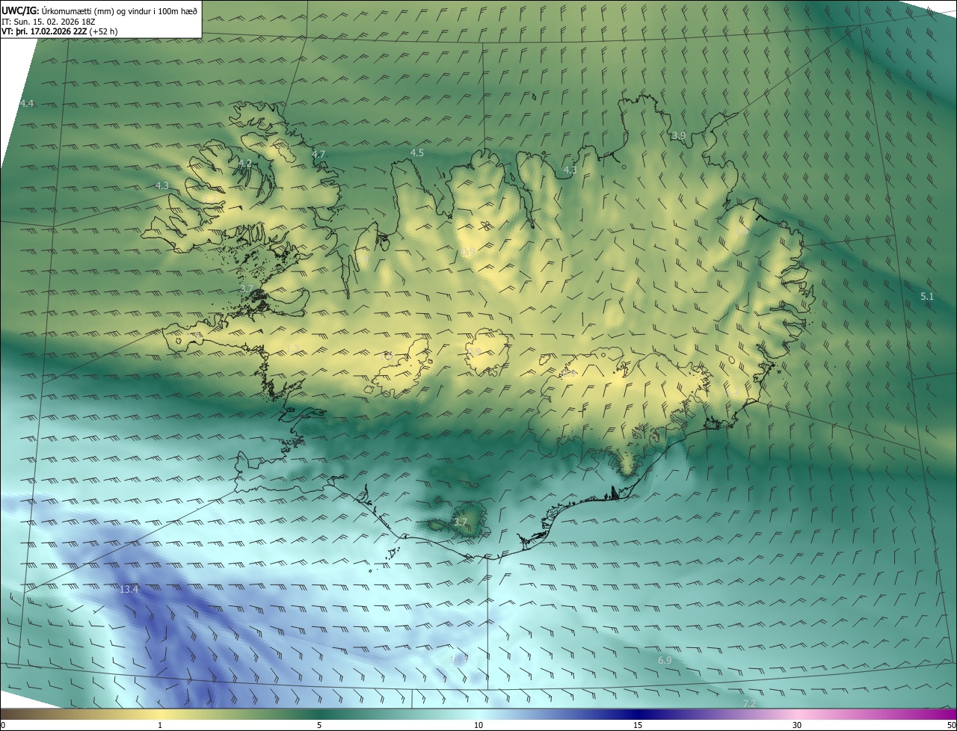Click the title line 'UWC/IG: Úrkomumætti (mm) og vindur'
Viewport: 957px width, 731px height.
click(99, 10)
